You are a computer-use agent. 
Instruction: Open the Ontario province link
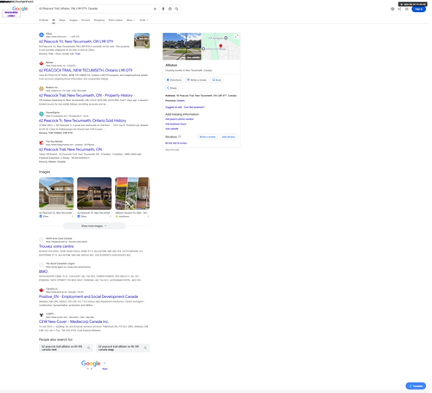point(181,101)
